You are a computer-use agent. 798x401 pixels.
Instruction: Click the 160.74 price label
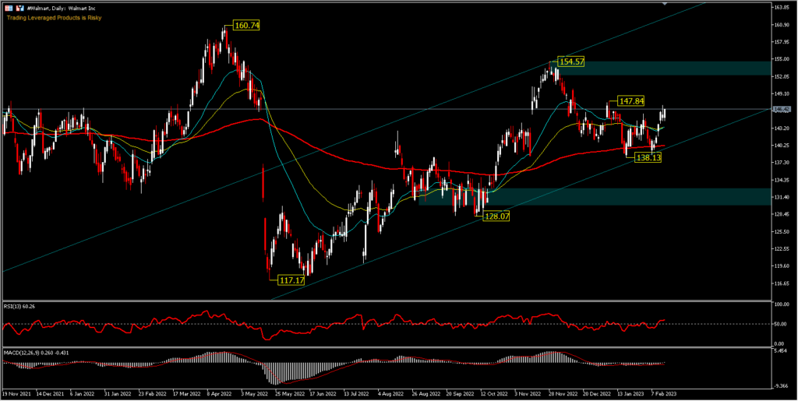[246, 26]
